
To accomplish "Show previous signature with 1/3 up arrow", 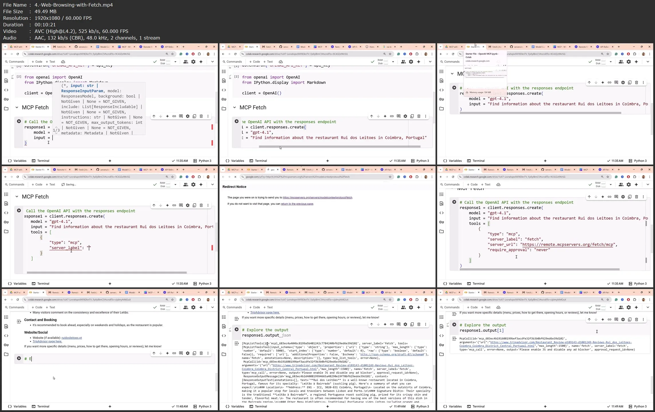I will 56,127.
